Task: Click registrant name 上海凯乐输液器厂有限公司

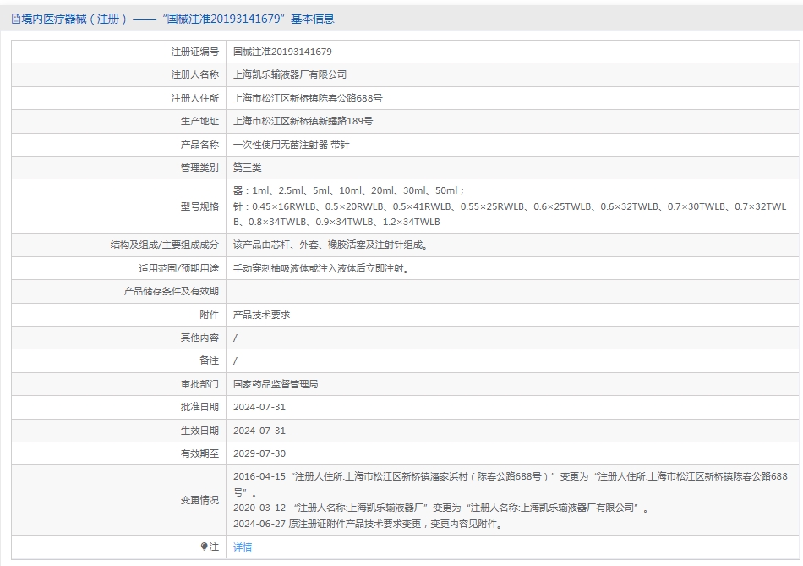Action: point(290,74)
